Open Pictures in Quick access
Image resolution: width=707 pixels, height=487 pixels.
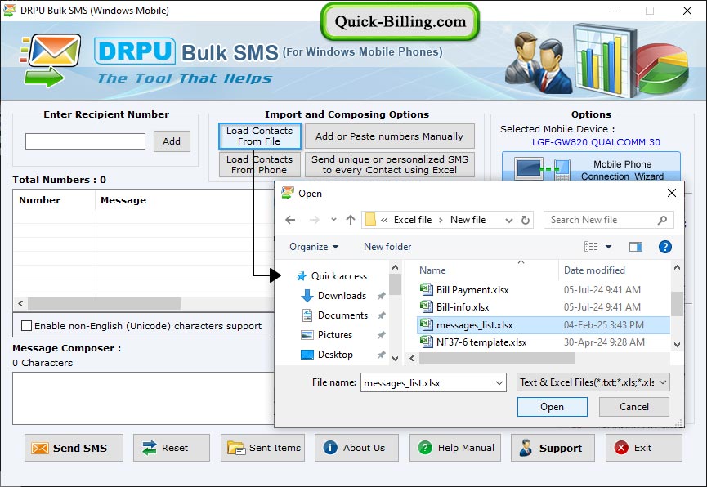pos(335,335)
